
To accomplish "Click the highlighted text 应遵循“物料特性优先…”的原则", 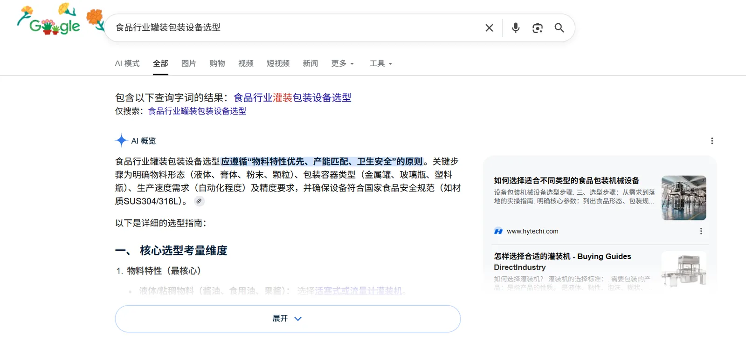I will coord(322,161).
